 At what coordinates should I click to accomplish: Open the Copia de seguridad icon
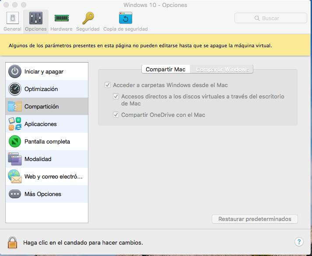click(126, 18)
